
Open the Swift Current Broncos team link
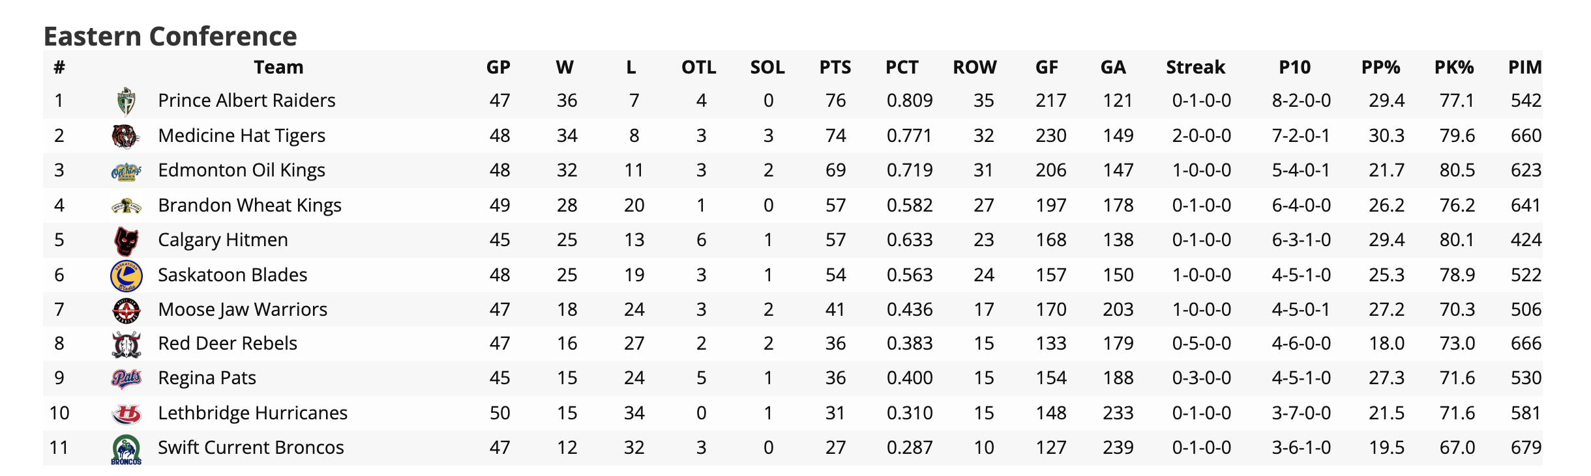click(x=250, y=448)
